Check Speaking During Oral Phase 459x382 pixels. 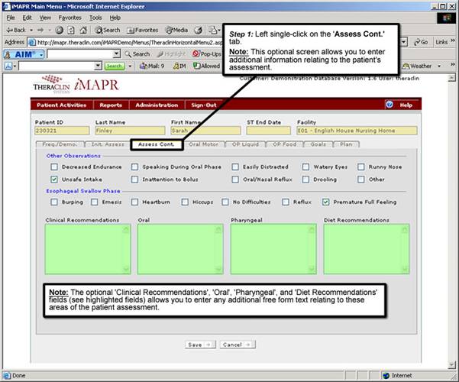pos(134,167)
